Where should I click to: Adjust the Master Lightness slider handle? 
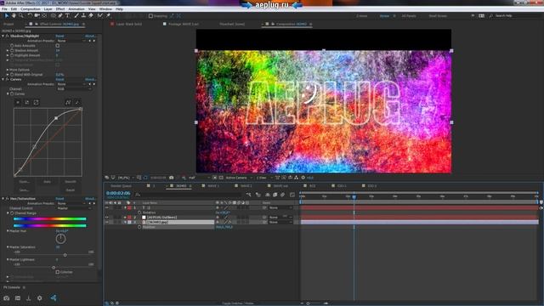[x=54, y=268]
